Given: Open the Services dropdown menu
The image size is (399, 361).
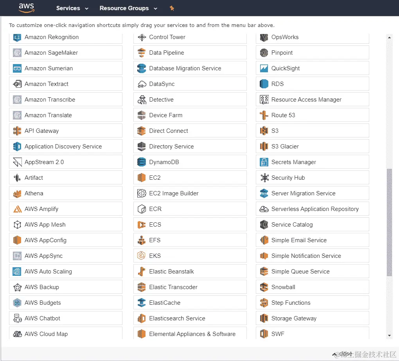Looking at the screenshot, I should tap(72, 8).
